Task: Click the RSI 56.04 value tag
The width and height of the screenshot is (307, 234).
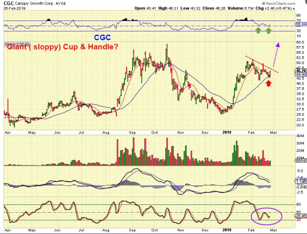Action: (x=301, y=24)
